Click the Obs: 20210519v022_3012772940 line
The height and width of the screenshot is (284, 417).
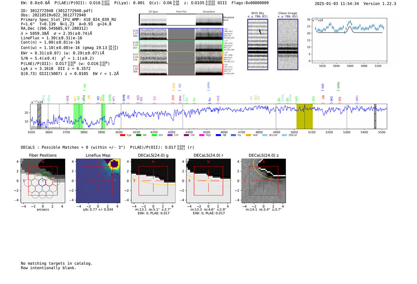coord(53,15)
